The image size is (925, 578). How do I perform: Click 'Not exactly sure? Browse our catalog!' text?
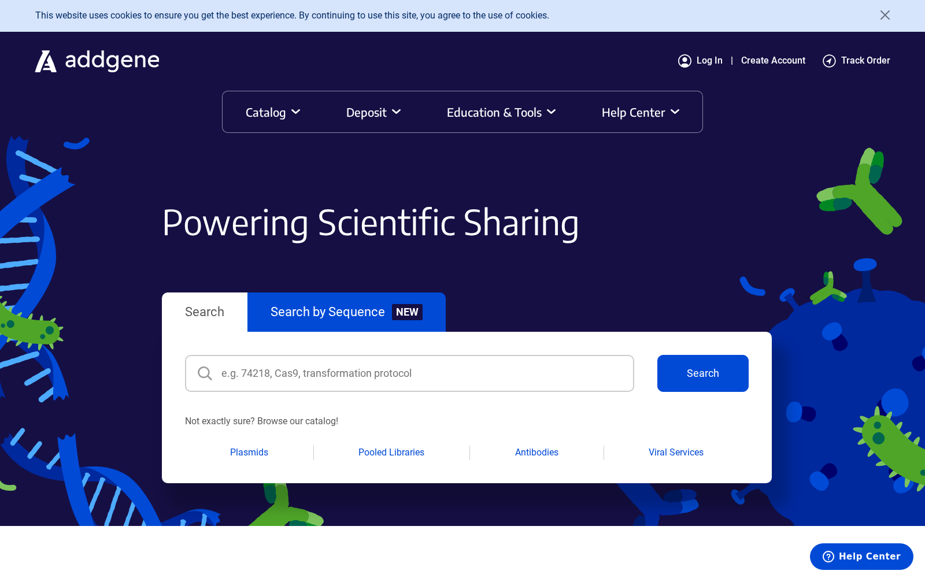click(261, 421)
